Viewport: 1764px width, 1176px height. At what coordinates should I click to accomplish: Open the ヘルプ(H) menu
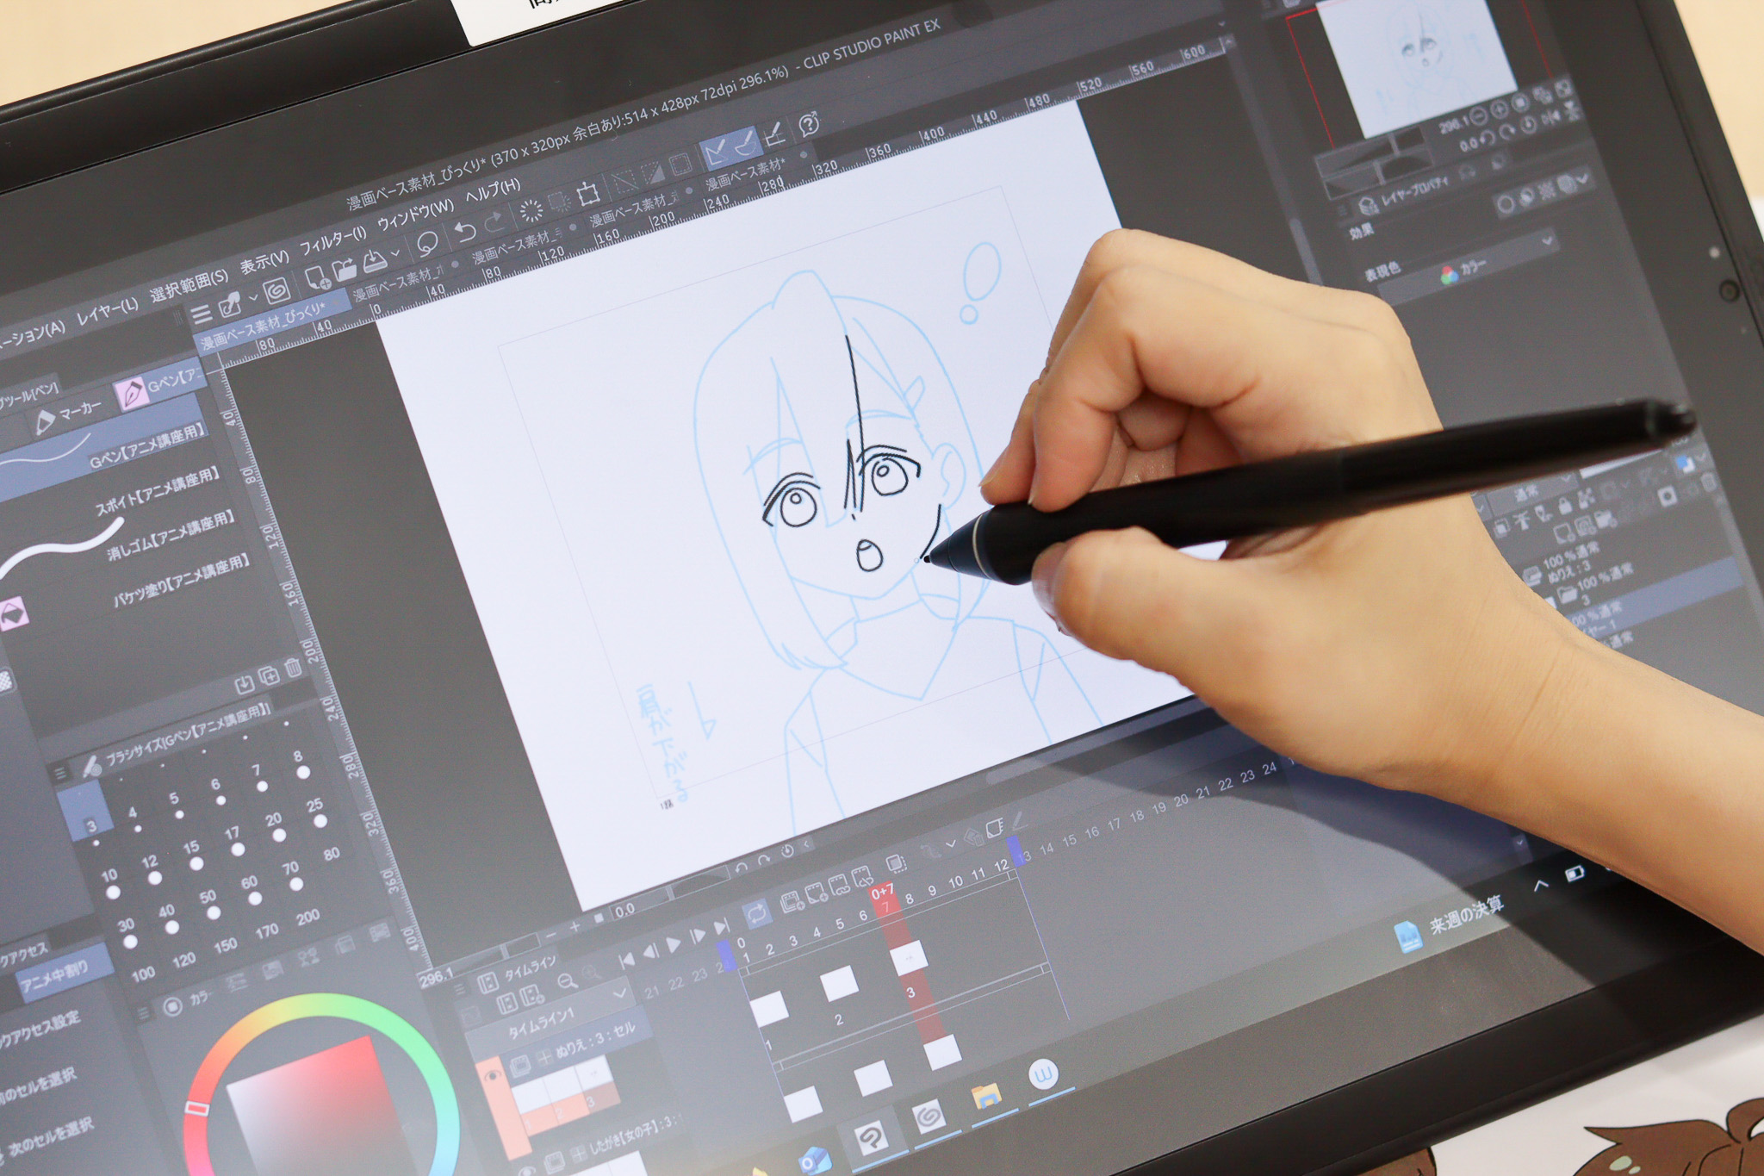[493, 190]
